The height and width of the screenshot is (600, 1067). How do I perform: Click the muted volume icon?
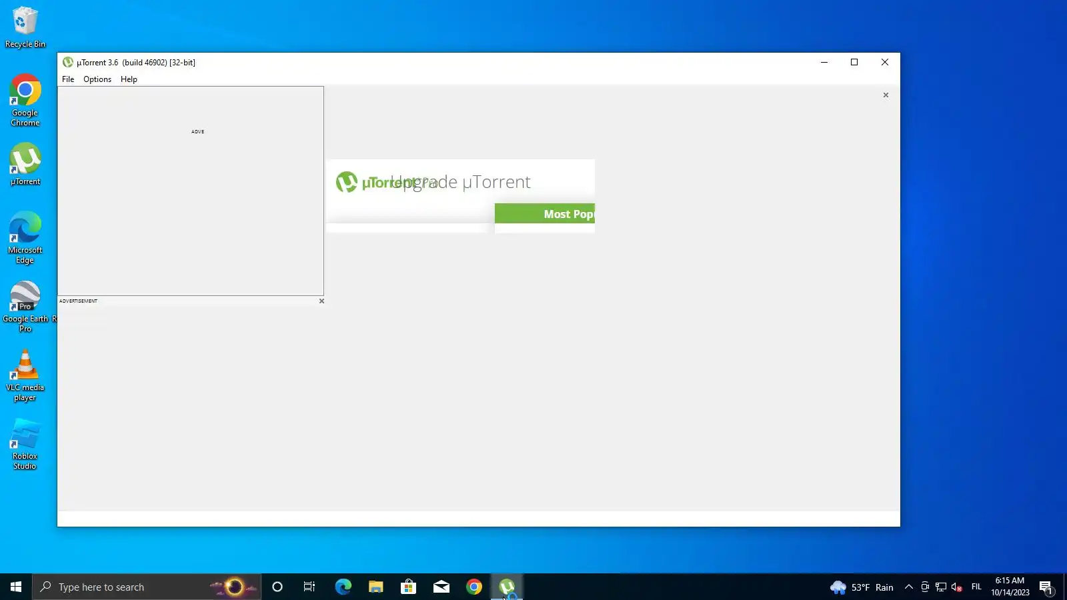coord(957,587)
